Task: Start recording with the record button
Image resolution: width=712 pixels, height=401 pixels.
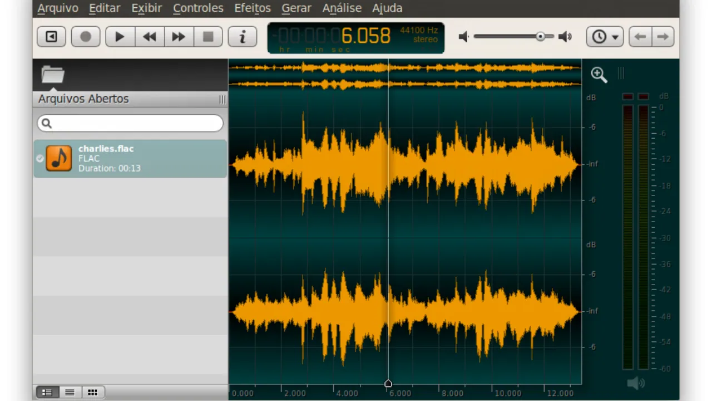Action: 86,37
